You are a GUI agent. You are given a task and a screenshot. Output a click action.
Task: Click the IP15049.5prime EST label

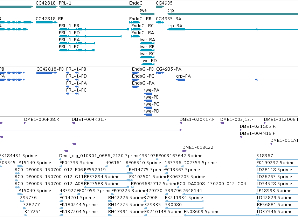[34, 191]
